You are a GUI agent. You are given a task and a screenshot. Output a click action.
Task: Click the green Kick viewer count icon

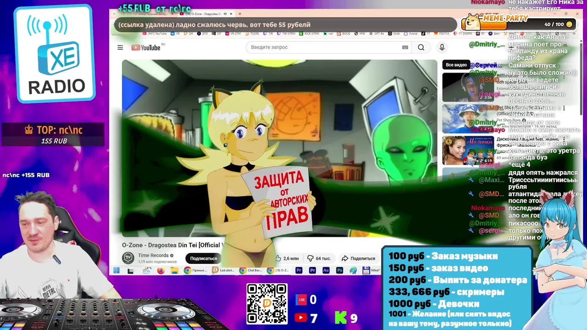point(340,317)
